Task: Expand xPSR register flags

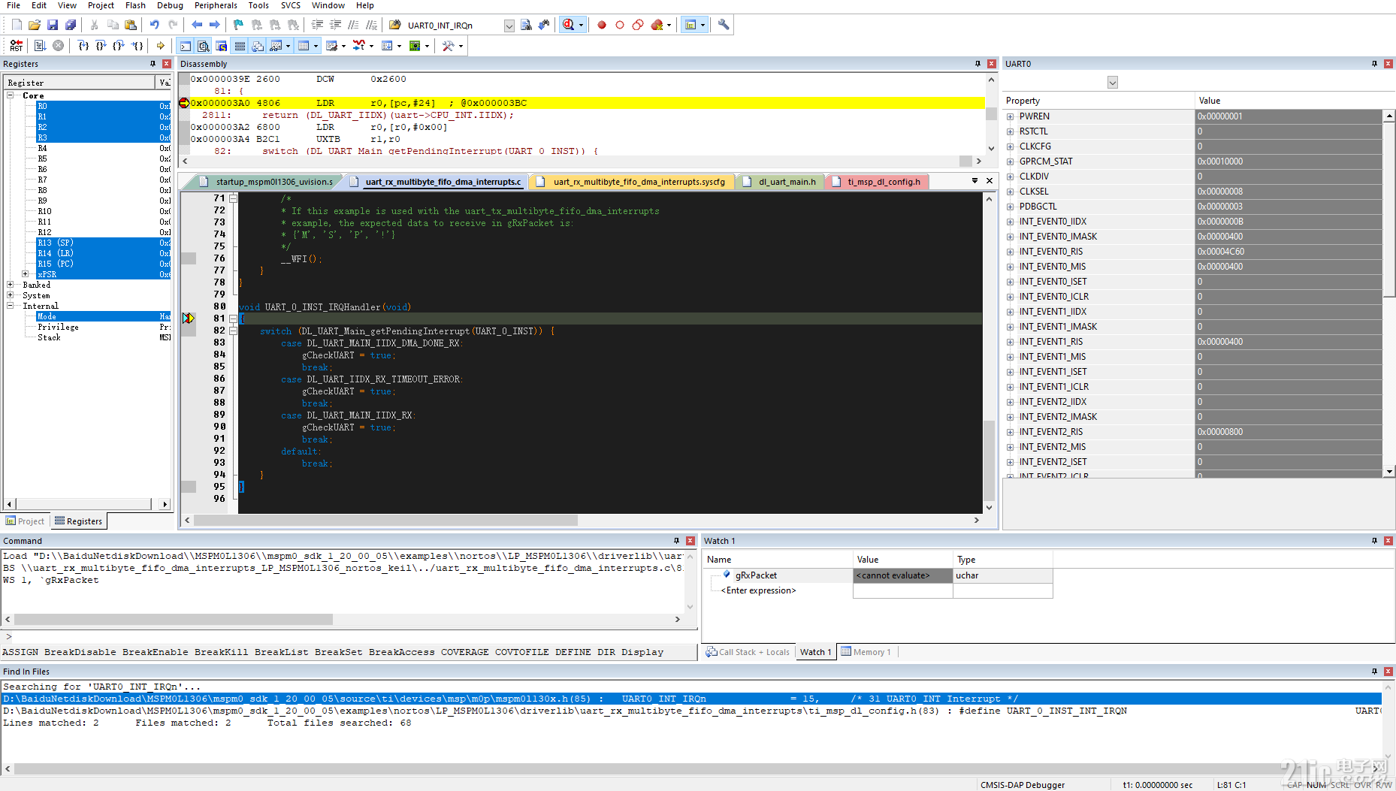Action: (26, 274)
